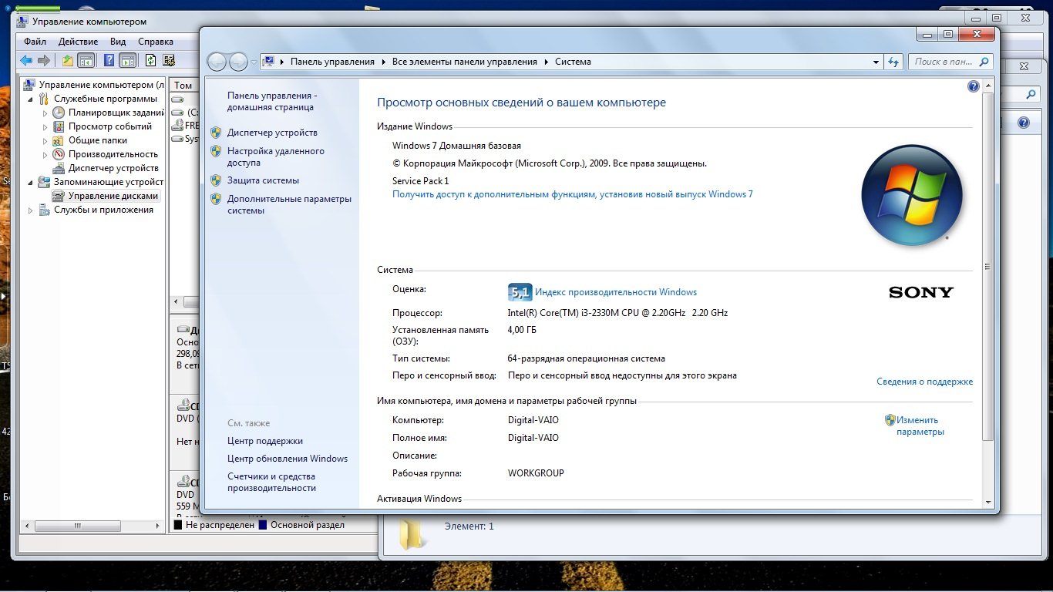Click Все элементы панели управления breadcrumb
Image resolution: width=1053 pixels, height=592 pixels.
coord(465,62)
